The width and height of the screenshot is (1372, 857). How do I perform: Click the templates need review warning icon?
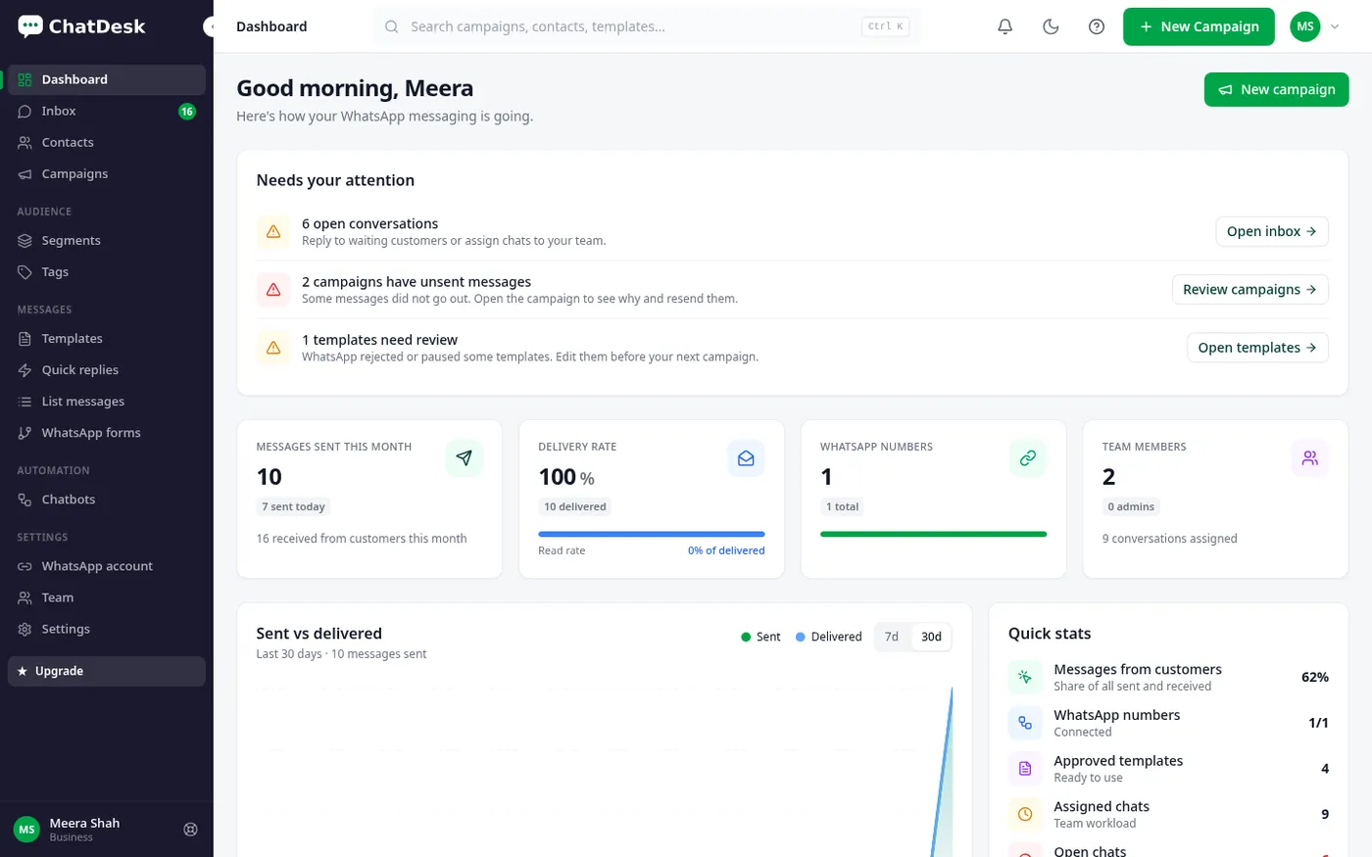[x=273, y=348]
